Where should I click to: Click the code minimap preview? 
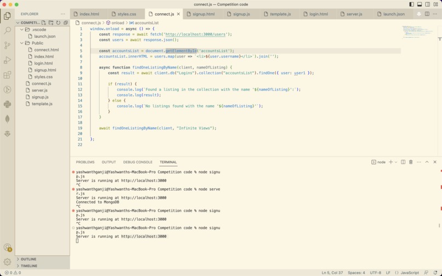(418, 32)
